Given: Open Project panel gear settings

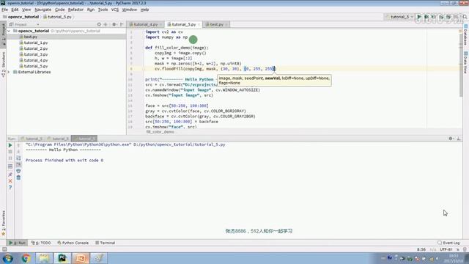Looking at the screenshot, I should point(114,24).
